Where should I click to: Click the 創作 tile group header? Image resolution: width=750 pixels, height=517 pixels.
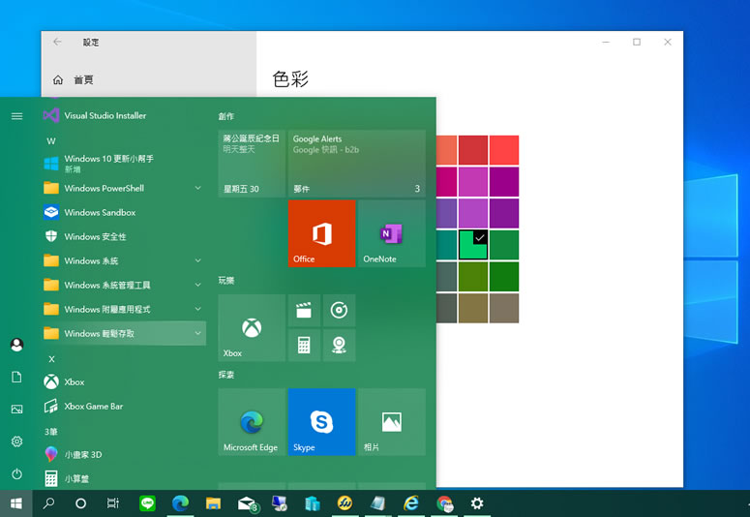pos(225,116)
